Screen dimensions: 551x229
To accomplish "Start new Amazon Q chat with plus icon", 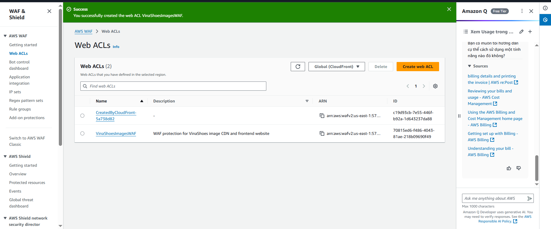I will 530,32.
